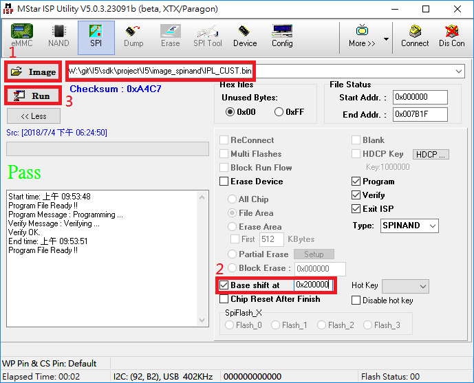Click the dropdown arrow beside More >>
This screenshot has height=383, width=474.
386,39
